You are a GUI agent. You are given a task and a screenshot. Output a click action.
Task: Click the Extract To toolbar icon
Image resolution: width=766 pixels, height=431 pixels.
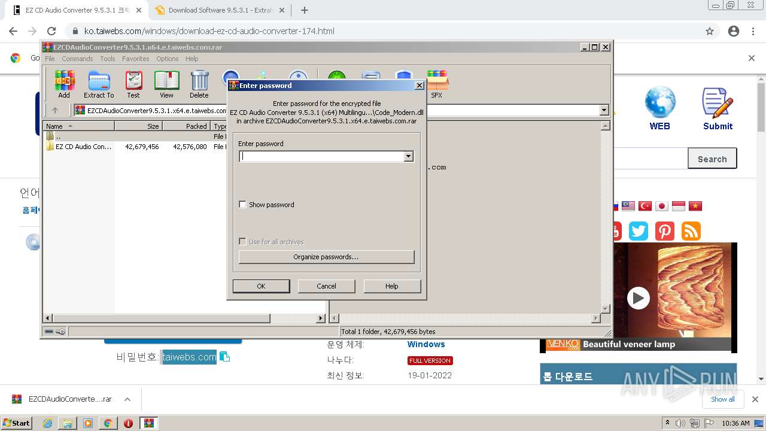click(99, 84)
